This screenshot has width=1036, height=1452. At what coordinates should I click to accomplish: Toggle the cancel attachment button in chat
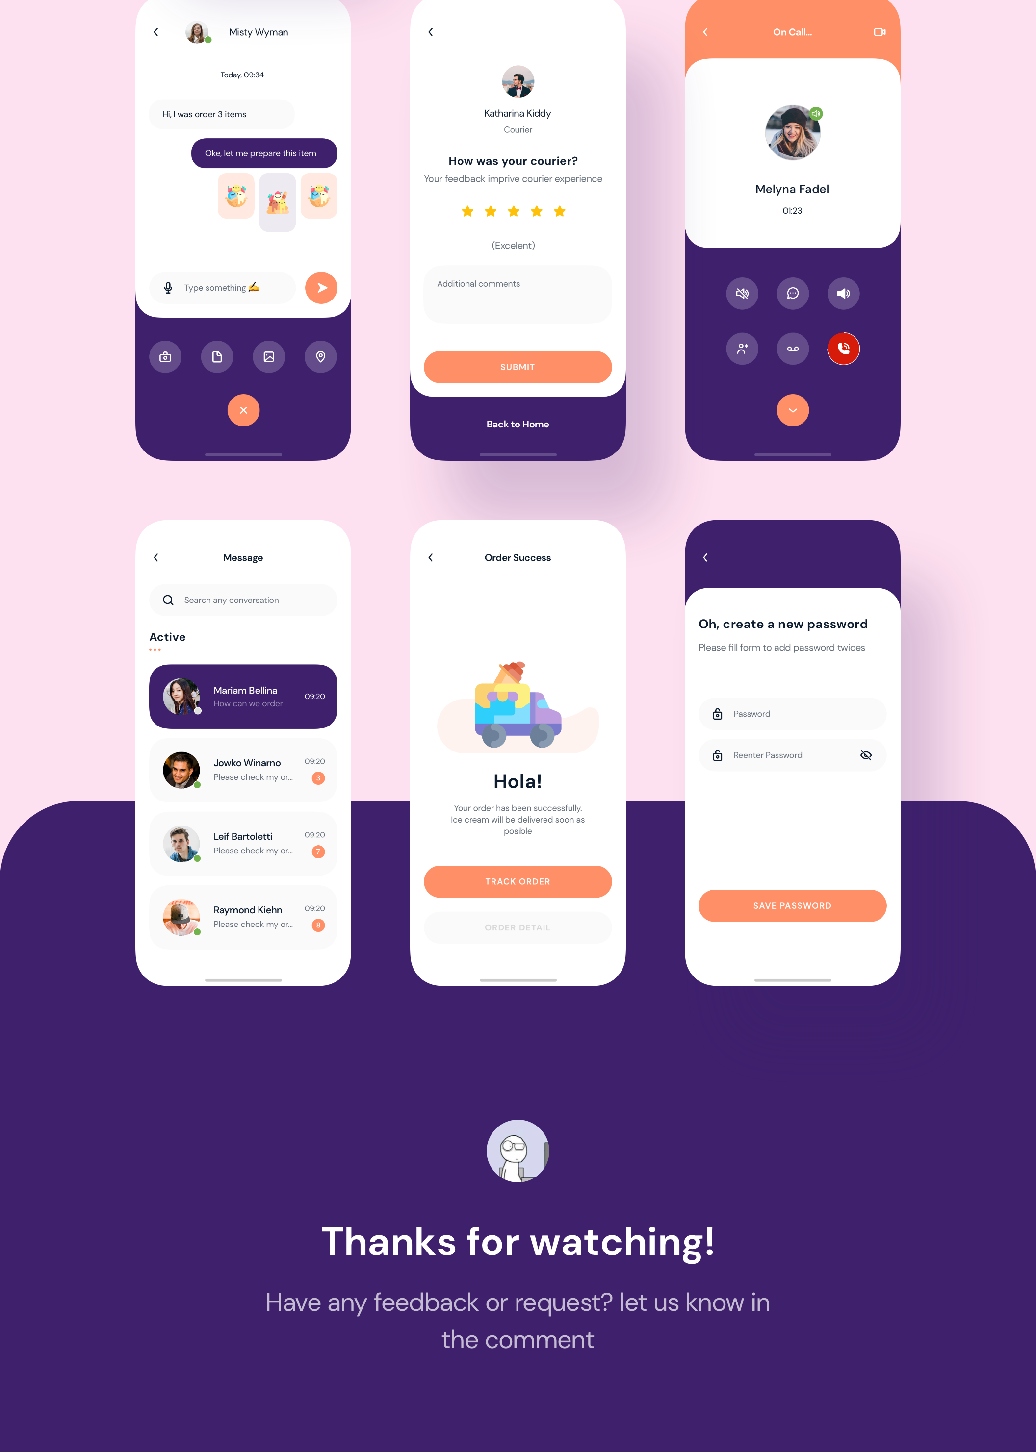click(243, 410)
